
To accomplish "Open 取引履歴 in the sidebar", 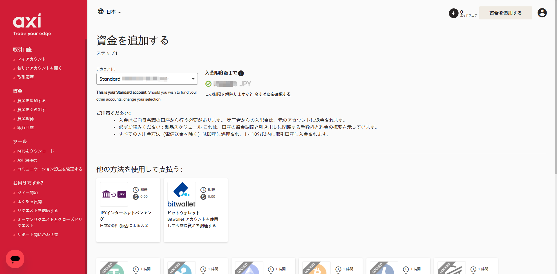I will pos(26,77).
